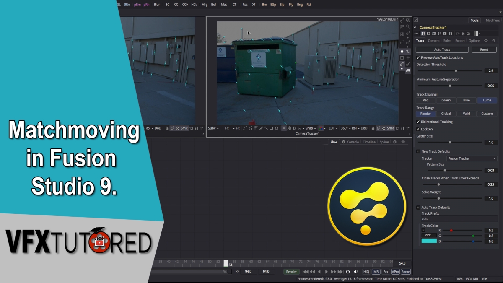Toggle the HiQ high quality button

pyautogui.click(x=366, y=272)
